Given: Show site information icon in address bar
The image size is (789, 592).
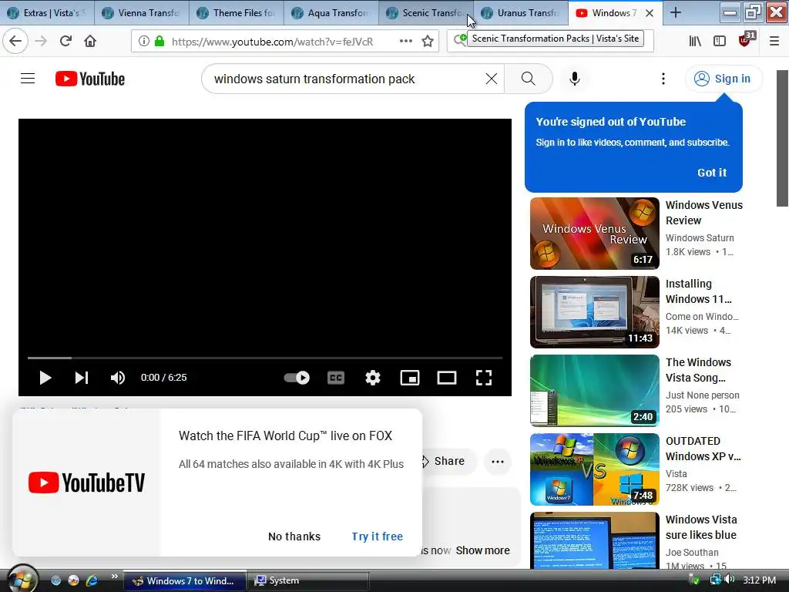Looking at the screenshot, I should (x=144, y=41).
